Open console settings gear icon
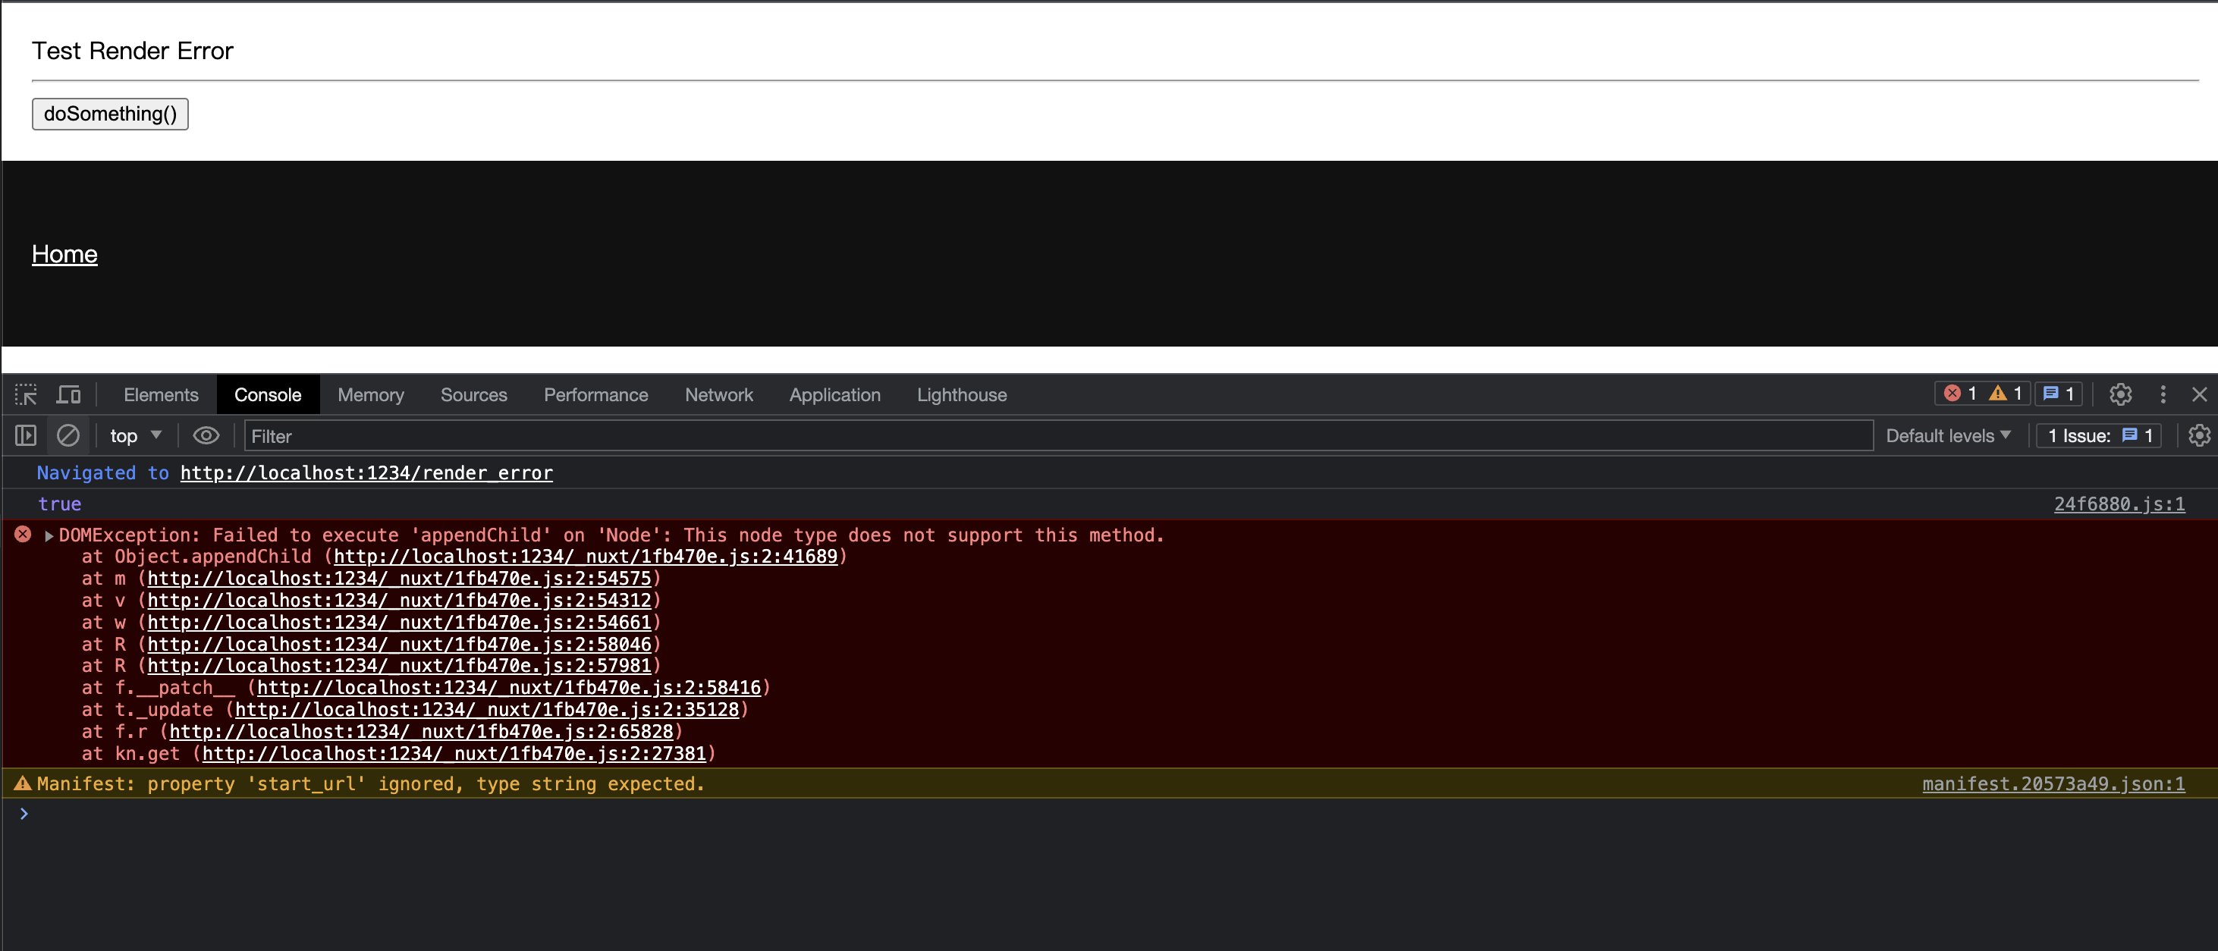 coord(2198,435)
